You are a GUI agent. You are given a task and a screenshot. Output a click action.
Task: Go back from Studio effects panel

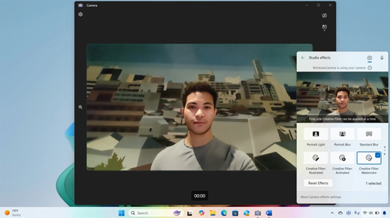pyautogui.click(x=303, y=58)
